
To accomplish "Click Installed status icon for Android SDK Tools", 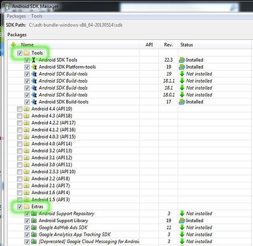I will coord(182,60).
